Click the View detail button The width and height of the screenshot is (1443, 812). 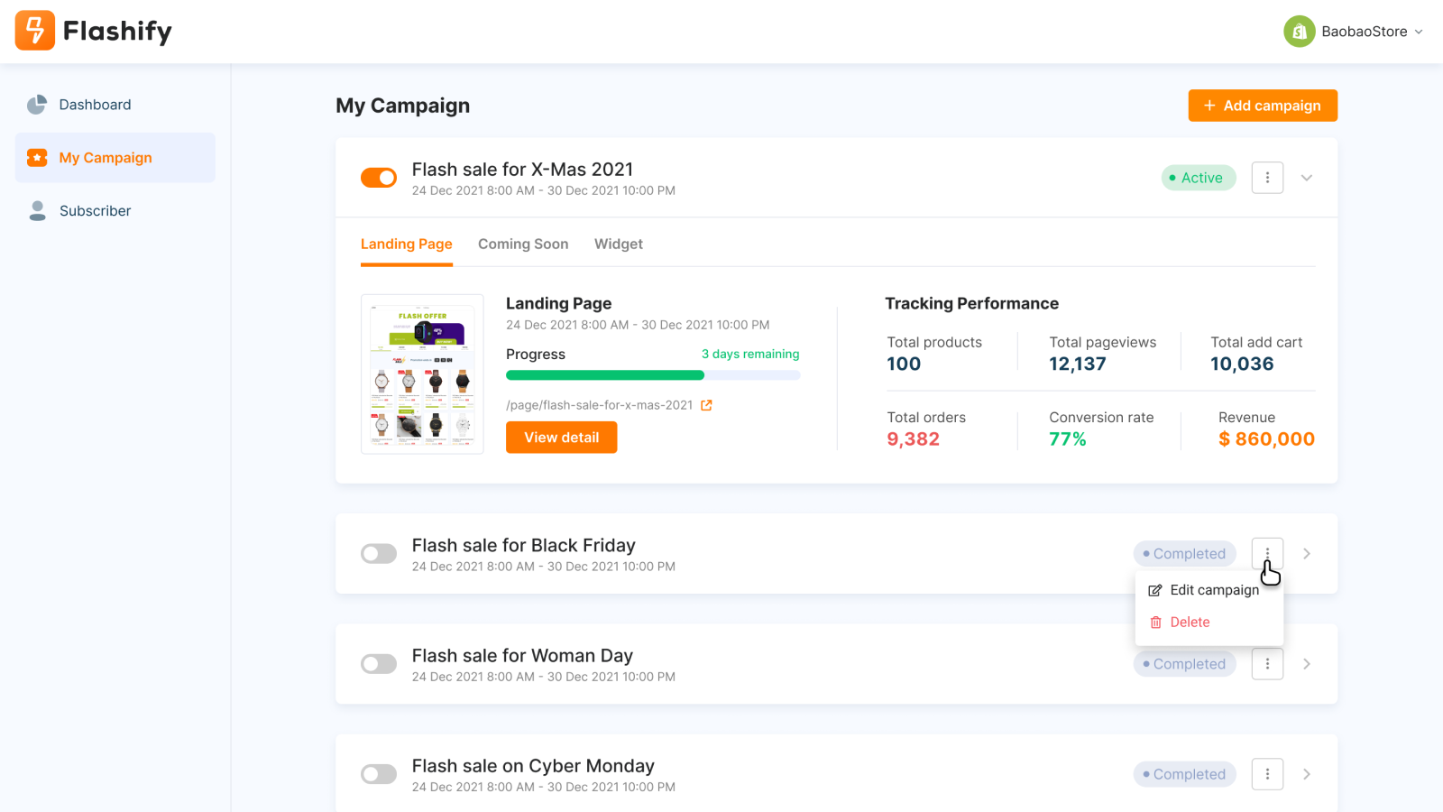[x=561, y=438]
